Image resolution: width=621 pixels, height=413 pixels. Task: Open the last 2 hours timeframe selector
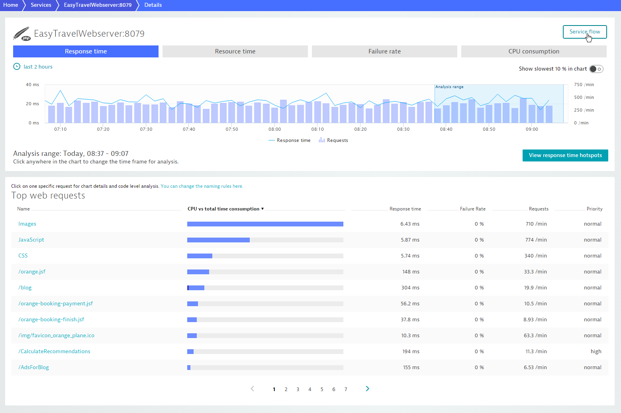tap(38, 67)
